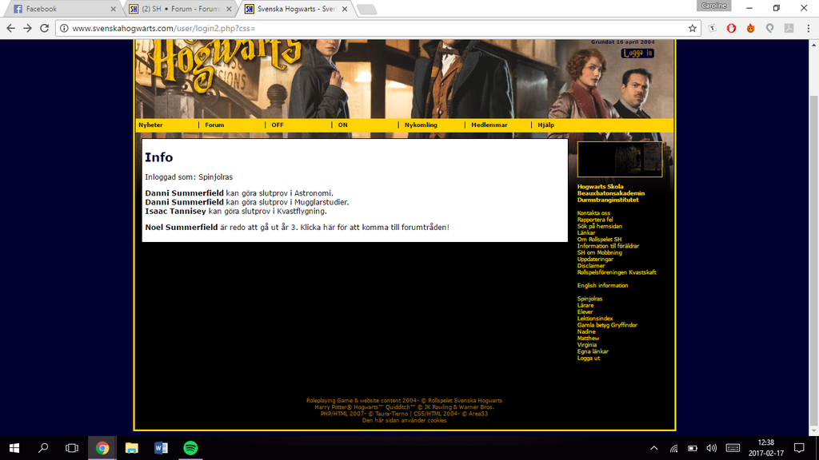
Task: Open the Windows Start menu
Action: coord(14,448)
